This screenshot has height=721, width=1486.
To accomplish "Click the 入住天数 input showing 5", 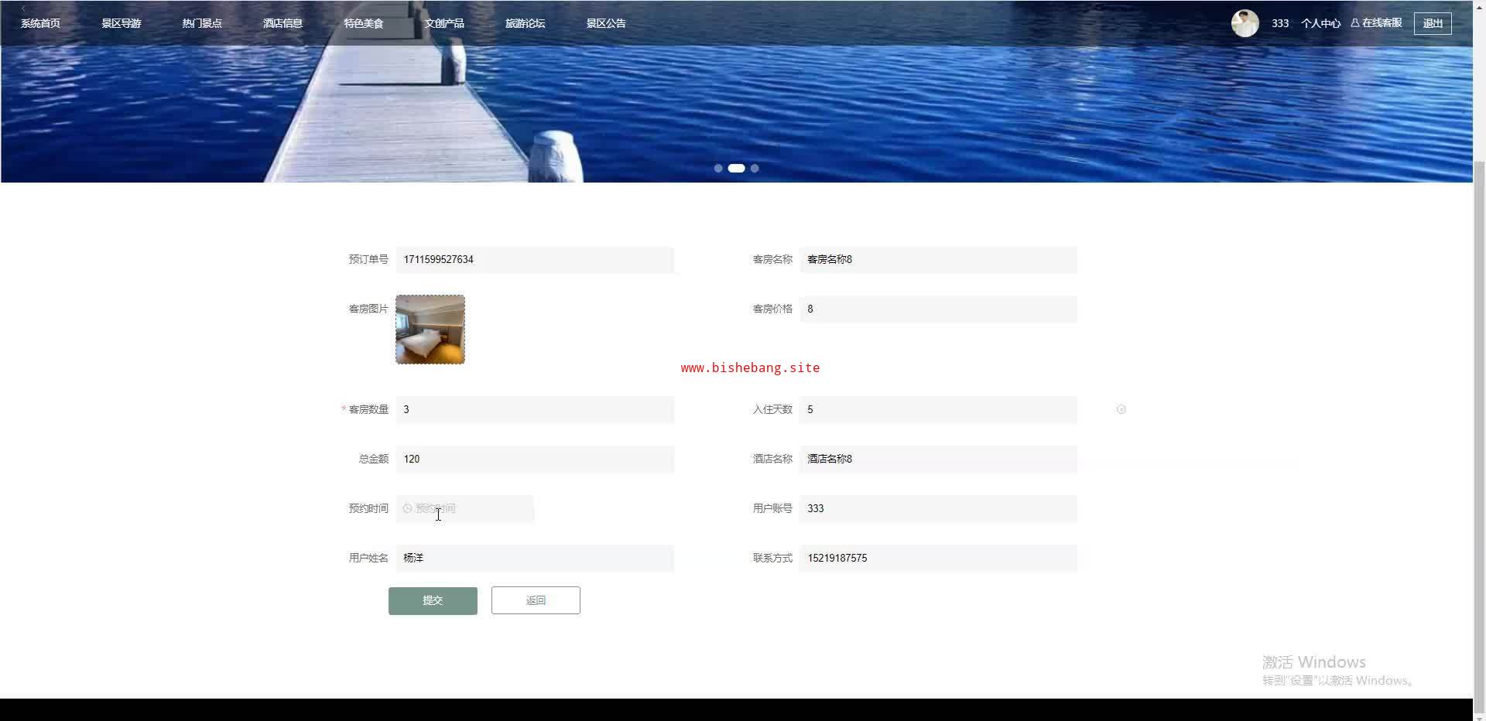I will click(938, 410).
